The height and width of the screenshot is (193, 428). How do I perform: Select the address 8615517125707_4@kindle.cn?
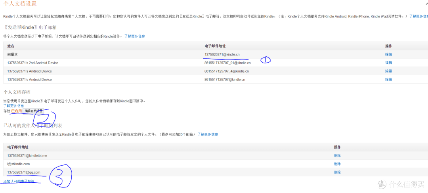[227, 71]
